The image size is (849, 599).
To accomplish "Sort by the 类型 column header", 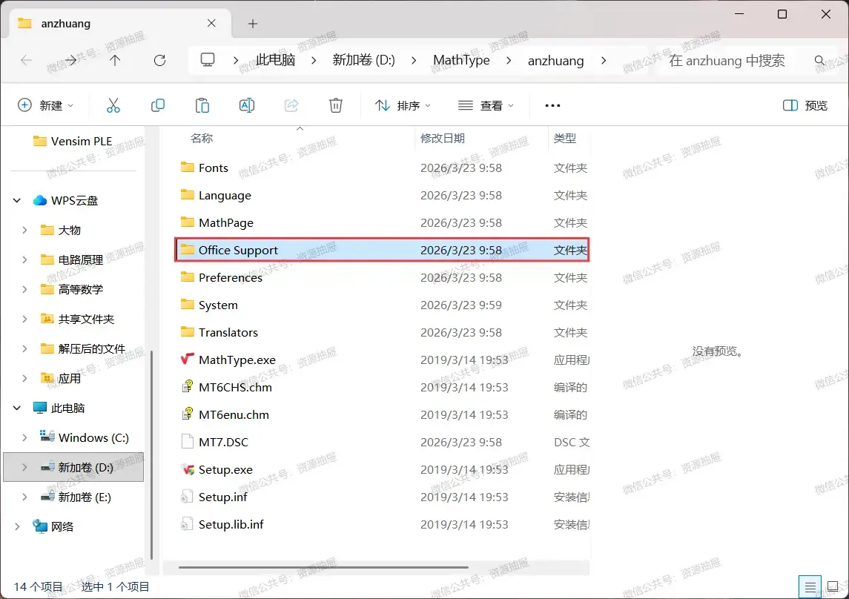I will pos(565,139).
